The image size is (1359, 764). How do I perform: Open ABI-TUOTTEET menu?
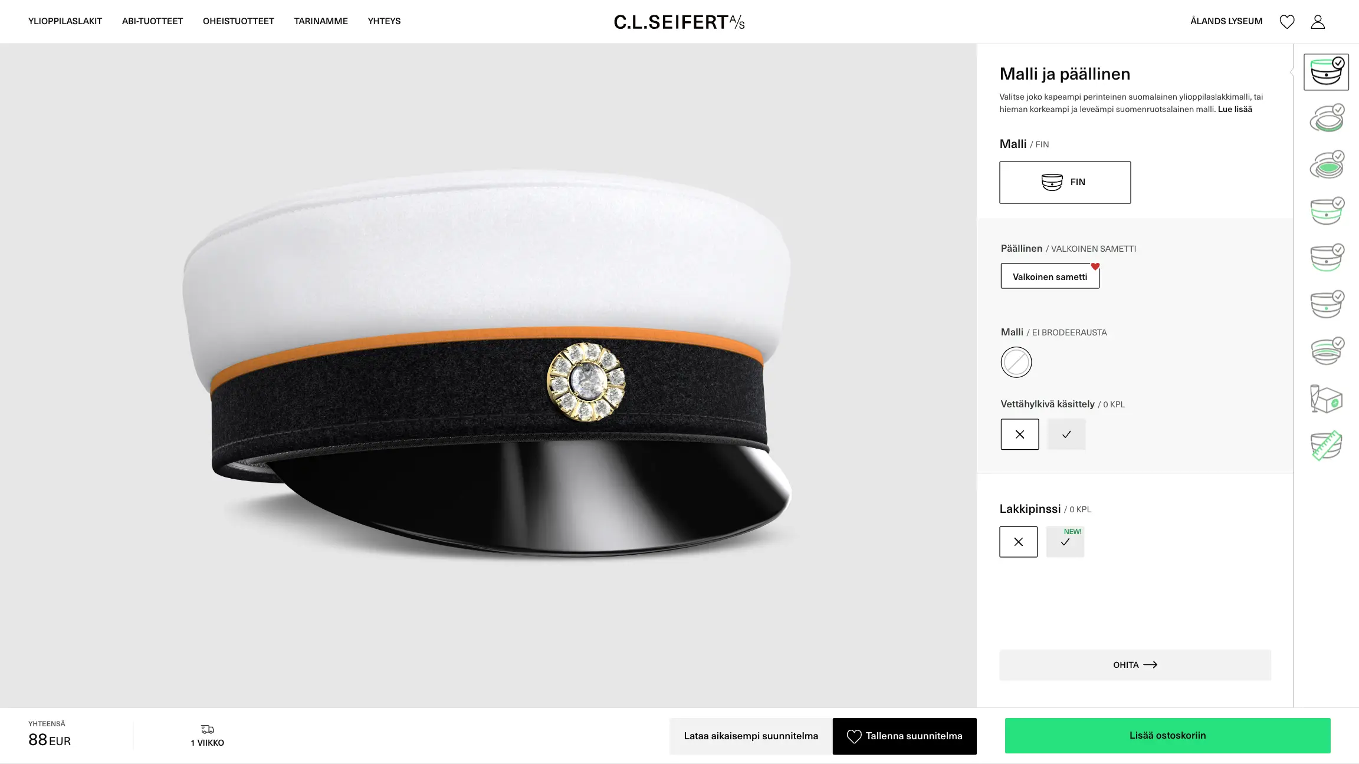152,21
